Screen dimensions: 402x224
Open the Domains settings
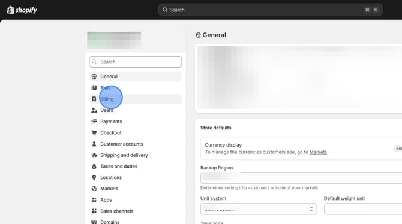tap(136, 222)
